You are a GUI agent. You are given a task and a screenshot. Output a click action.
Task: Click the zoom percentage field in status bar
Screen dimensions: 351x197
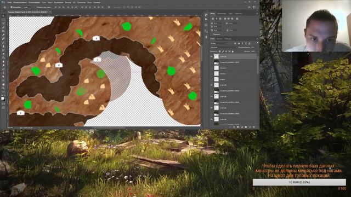(x=10, y=128)
